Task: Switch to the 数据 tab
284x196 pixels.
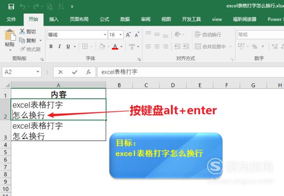Action: (125, 19)
